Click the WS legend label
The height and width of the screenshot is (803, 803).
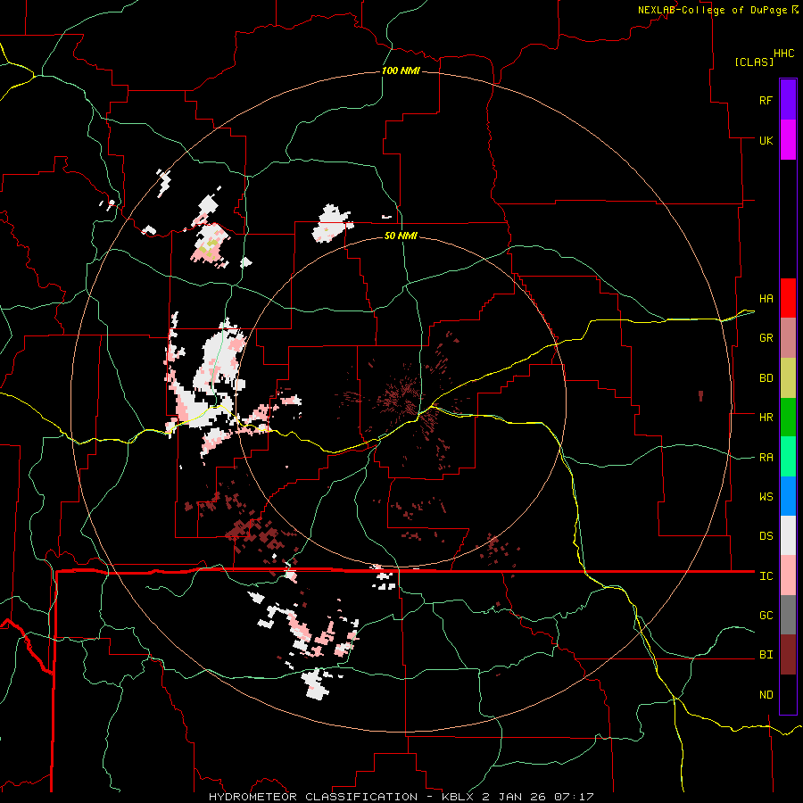(x=766, y=497)
